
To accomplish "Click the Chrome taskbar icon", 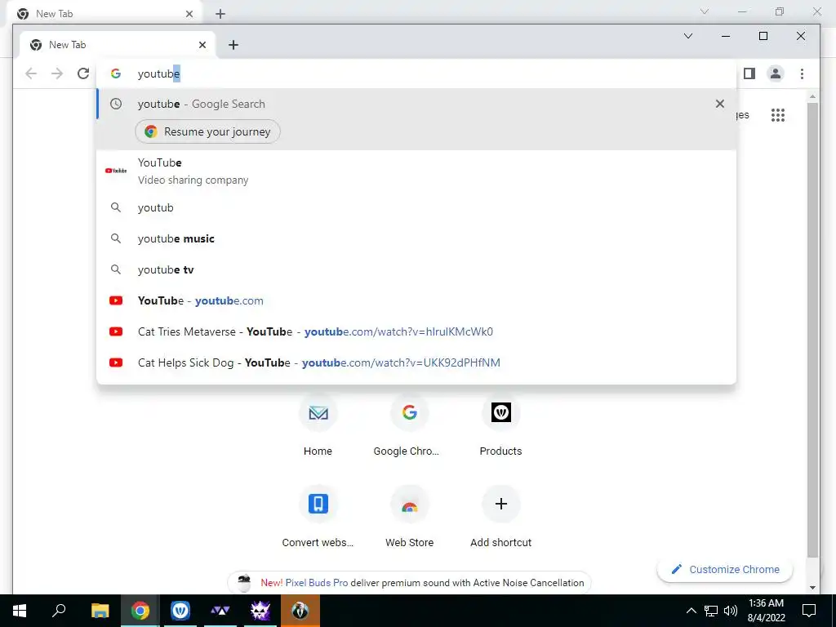I will (x=140, y=611).
